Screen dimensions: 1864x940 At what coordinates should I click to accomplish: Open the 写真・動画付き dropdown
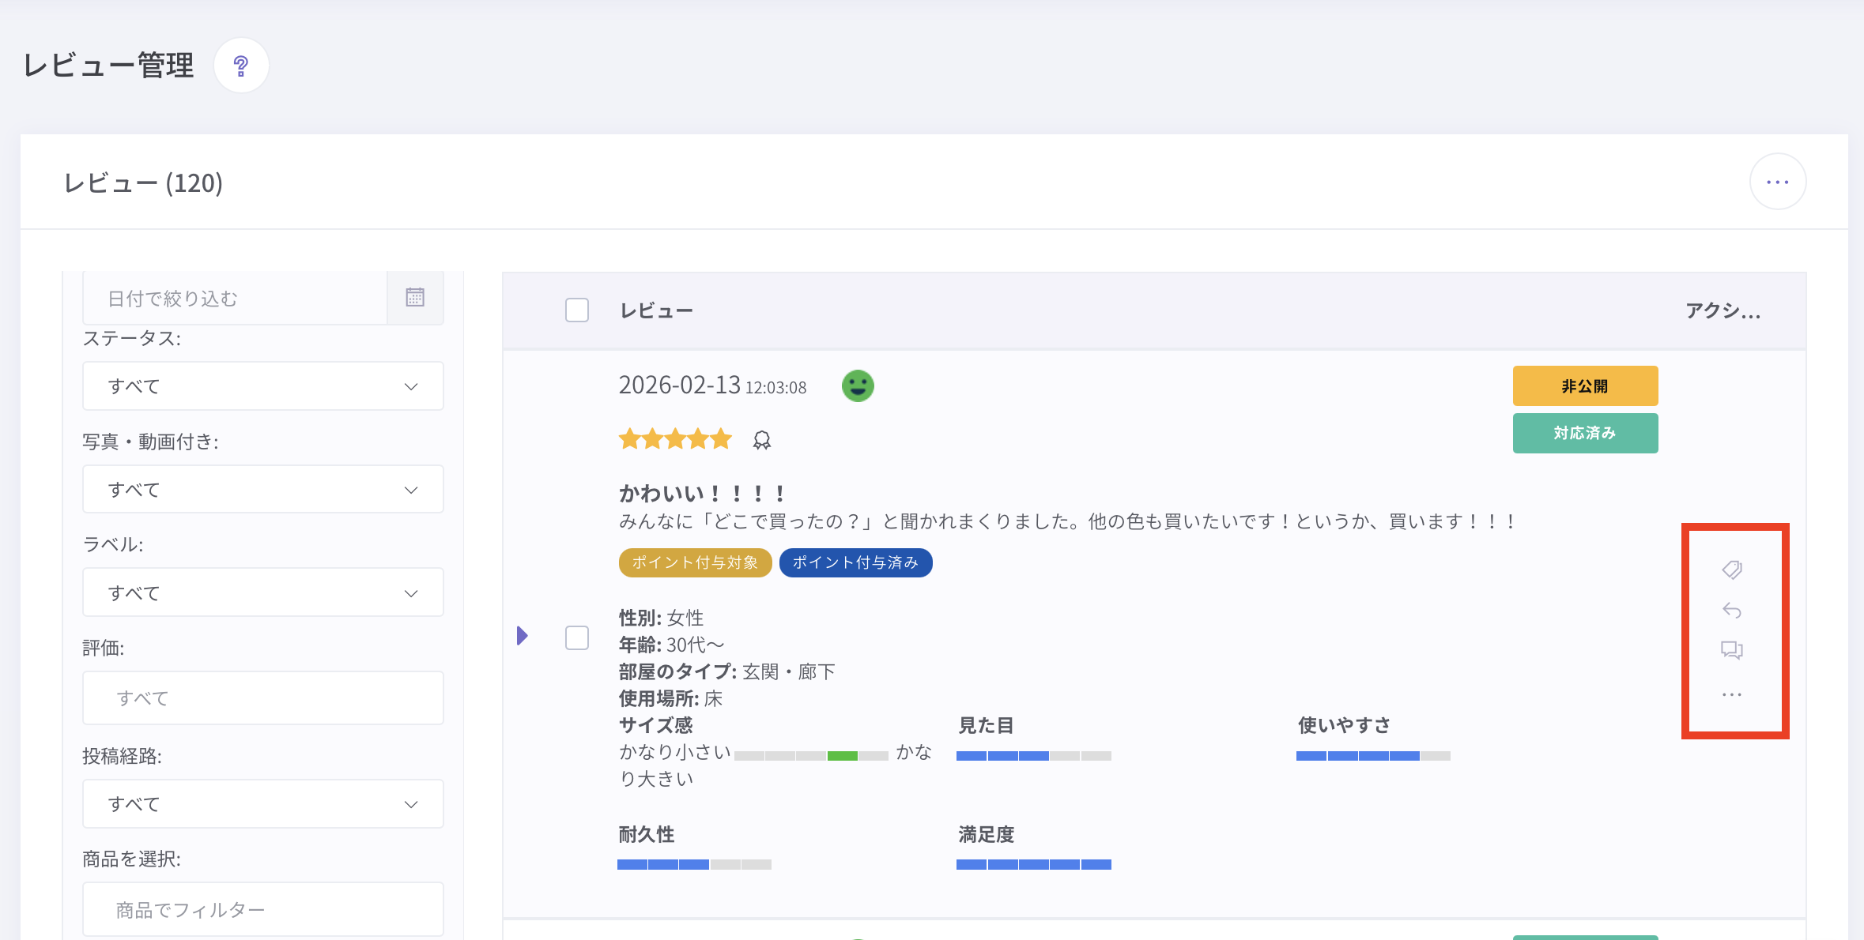[262, 490]
